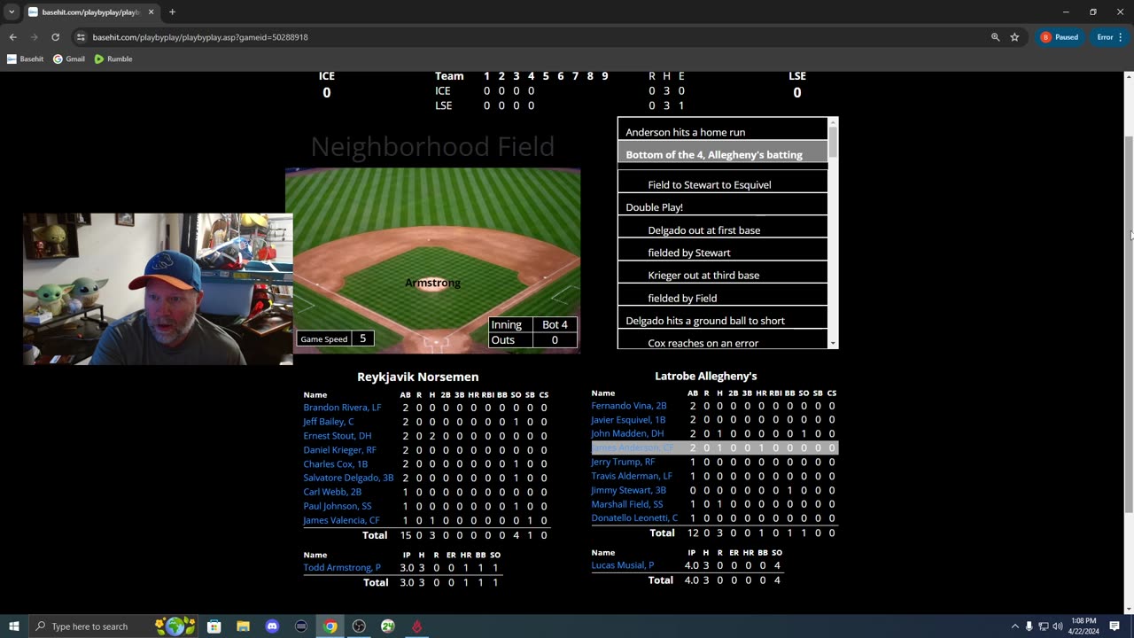The width and height of the screenshot is (1134, 638).
Task: Open Donatello Leonetti, C player link
Action: 634,518
